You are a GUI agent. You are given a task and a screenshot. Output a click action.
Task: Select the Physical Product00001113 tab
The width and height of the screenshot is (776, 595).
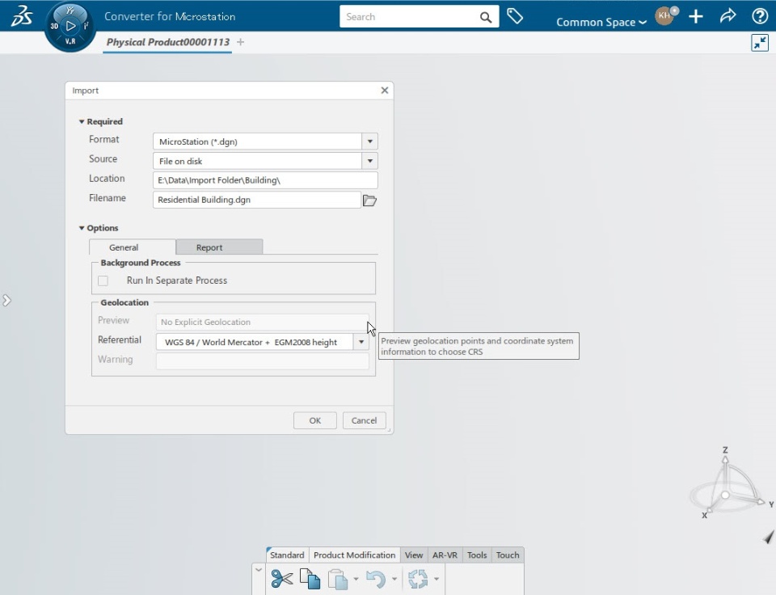pyautogui.click(x=168, y=42)
